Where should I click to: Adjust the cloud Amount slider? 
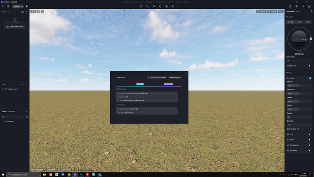coord(299,85)
